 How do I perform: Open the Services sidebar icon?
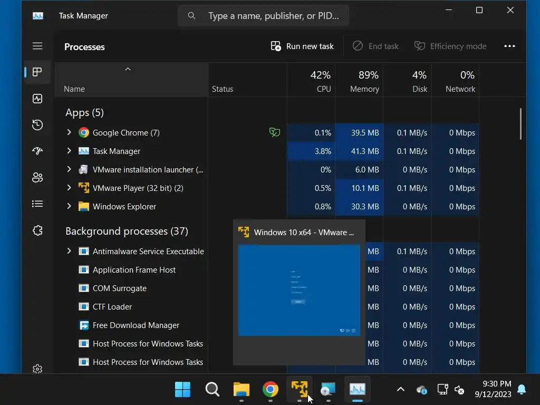[37, 230]
